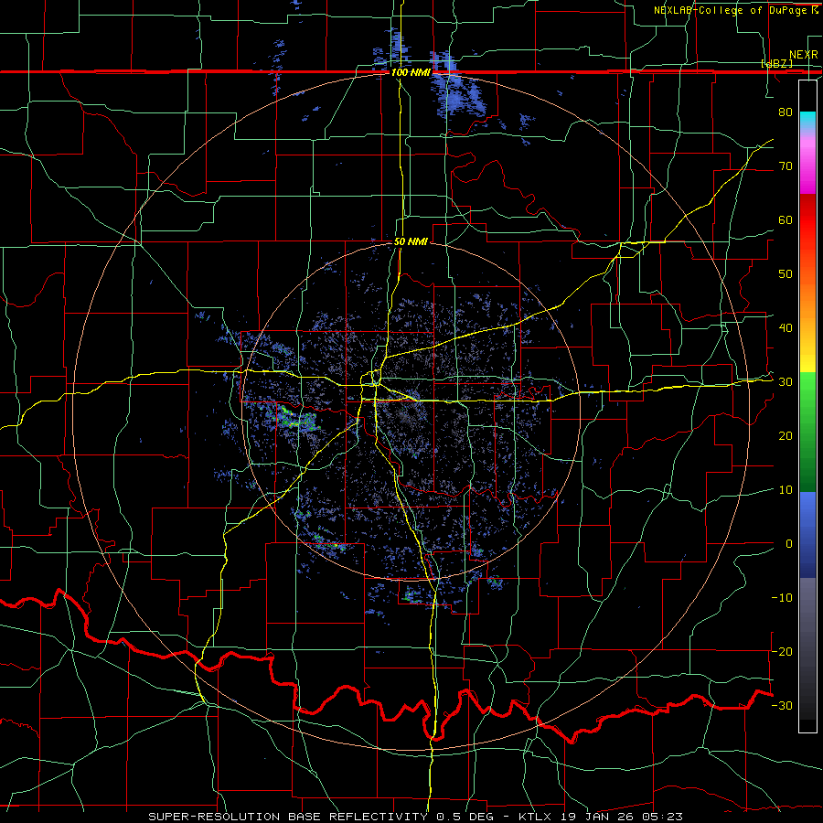This screenshot has height=823, width=823.
Task: Click the 'KTLX 19 JAN 26 05:23' timestamp
Action: coord(601,817)
